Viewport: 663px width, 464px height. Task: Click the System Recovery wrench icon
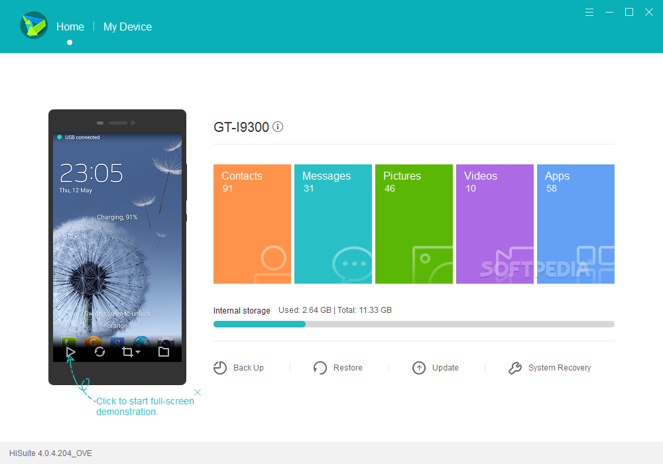pyautogui.click(x=515, y=368)
